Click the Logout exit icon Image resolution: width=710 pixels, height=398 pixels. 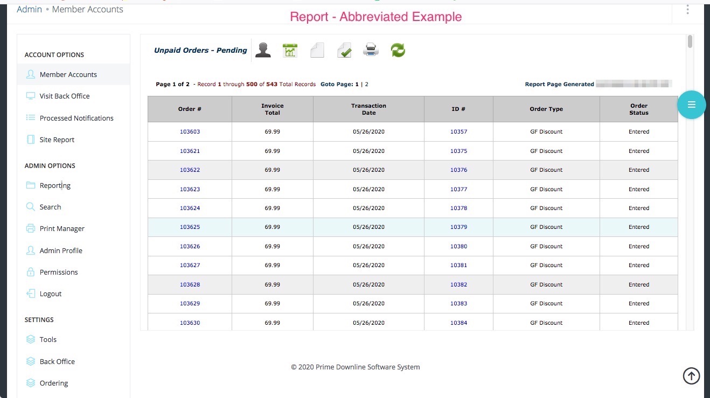31,294
